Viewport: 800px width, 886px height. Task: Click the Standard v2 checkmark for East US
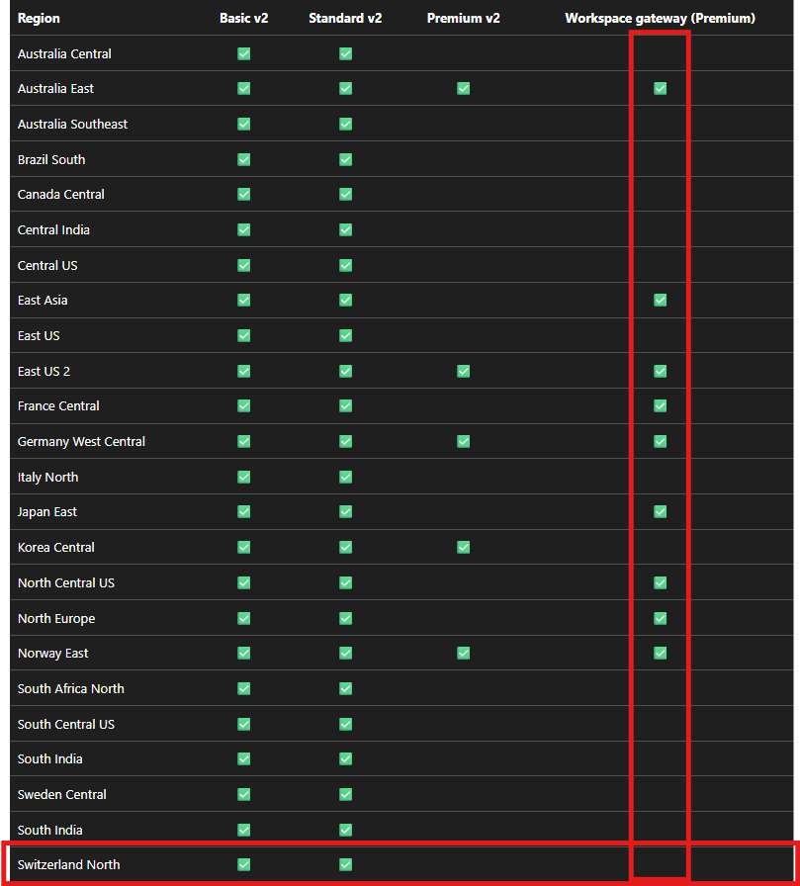pyautogui.click(x=345, y=335)
